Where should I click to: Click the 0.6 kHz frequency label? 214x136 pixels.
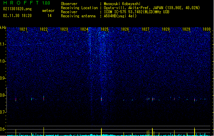click(x=3, y=129)
